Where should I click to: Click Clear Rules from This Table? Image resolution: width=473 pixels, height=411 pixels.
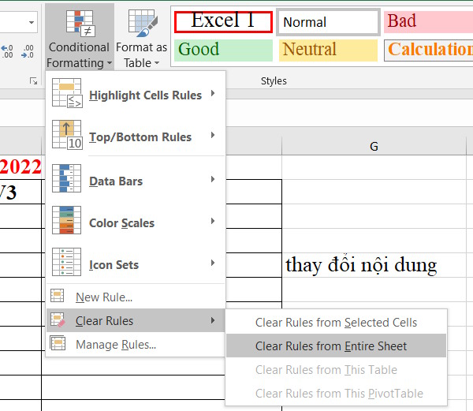[336, 370]
